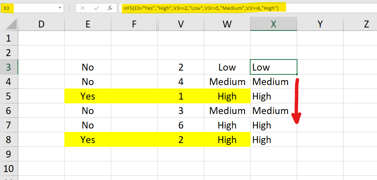Click the Enter checkmark icon in formula bar
Viewport: 377px width, 180px height.
pyautogui.click(x=97, y=8)
